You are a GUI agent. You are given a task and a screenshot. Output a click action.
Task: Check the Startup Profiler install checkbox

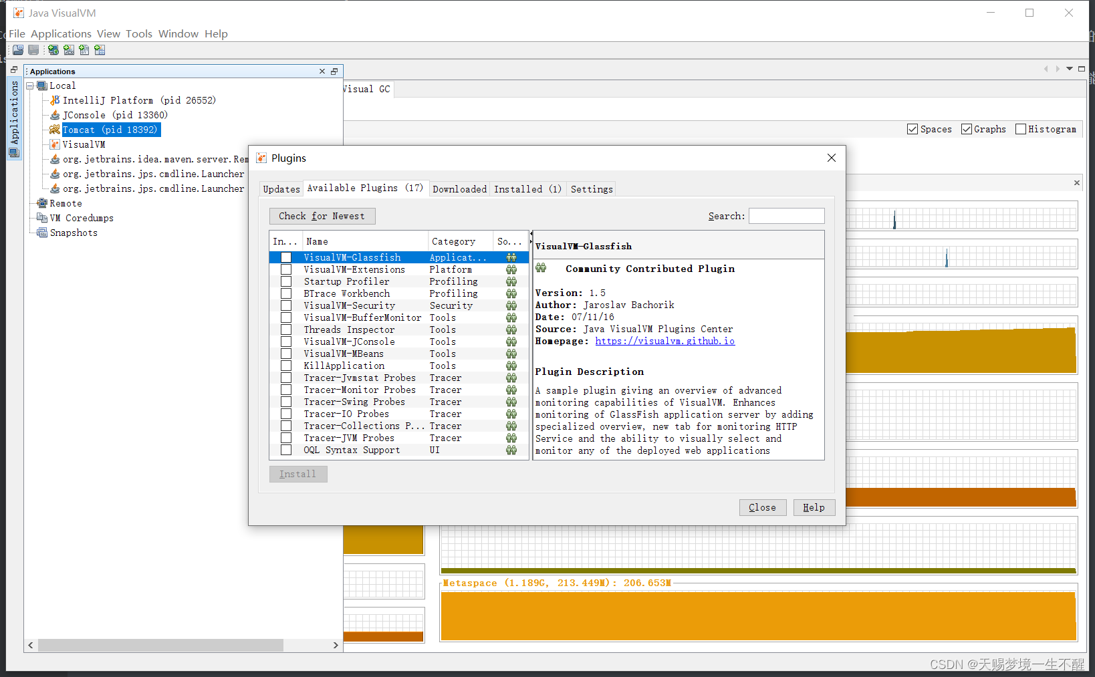[x=286, y=281]
